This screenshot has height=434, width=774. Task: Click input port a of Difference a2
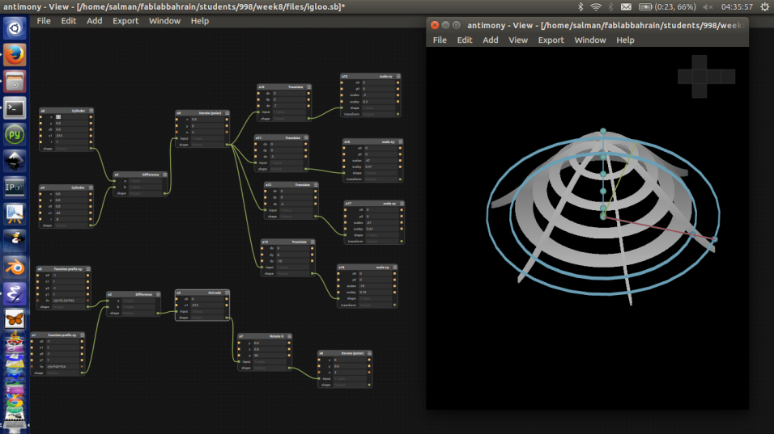pyautogui.click(x=108, y=301)
